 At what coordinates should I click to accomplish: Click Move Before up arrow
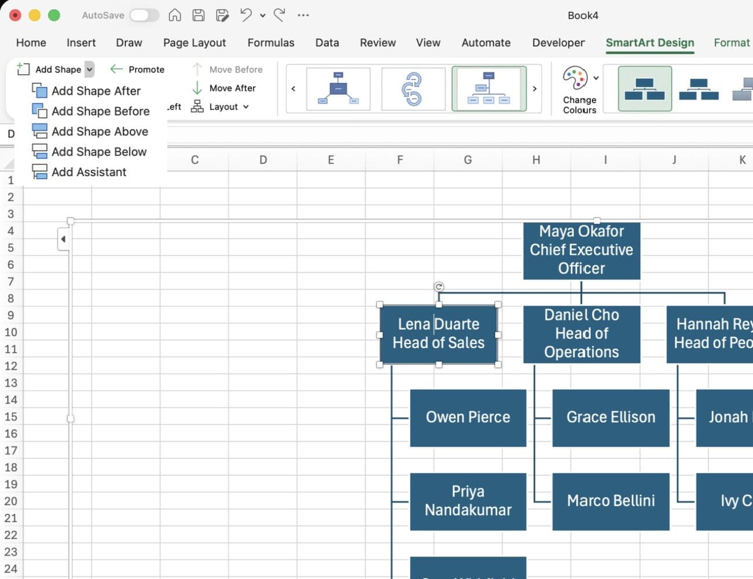click(x=226, y=69)
